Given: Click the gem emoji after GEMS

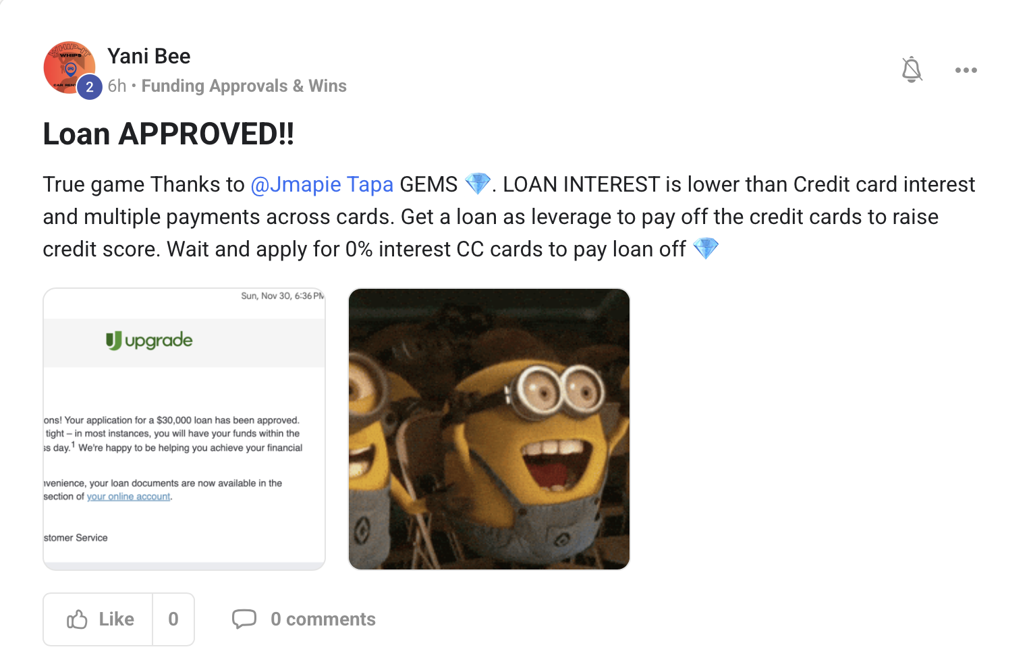Looking at the screenshot, I should [478, 184].
